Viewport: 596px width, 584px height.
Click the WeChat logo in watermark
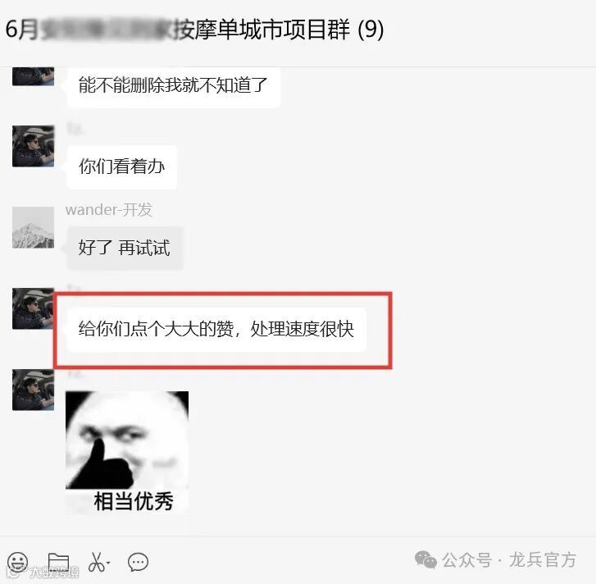point(425,559)
